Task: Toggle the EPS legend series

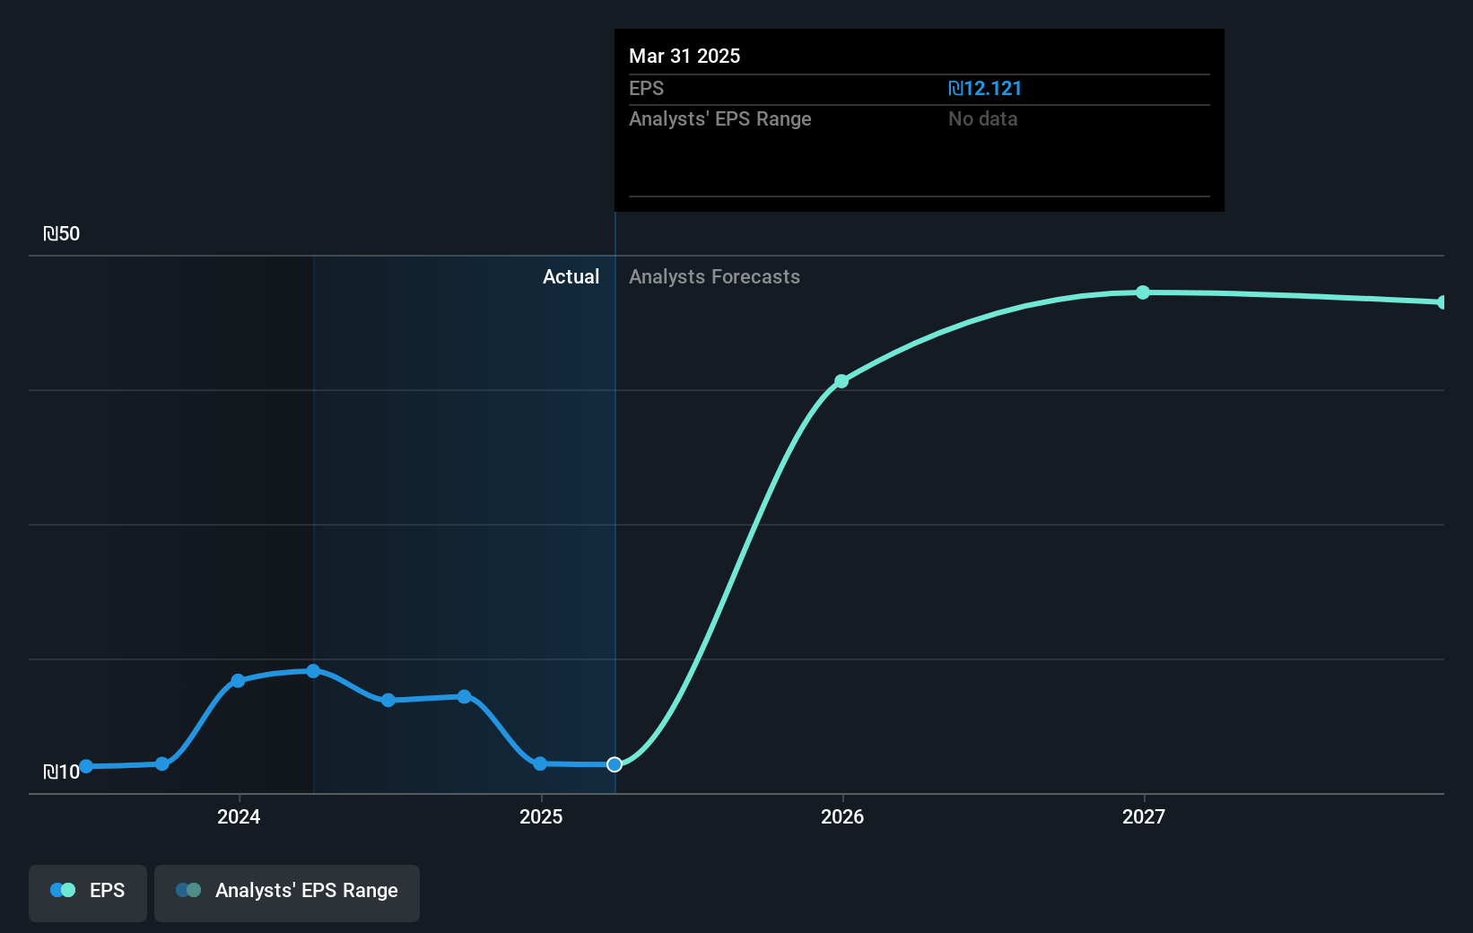Action: [x=88, y=893]
